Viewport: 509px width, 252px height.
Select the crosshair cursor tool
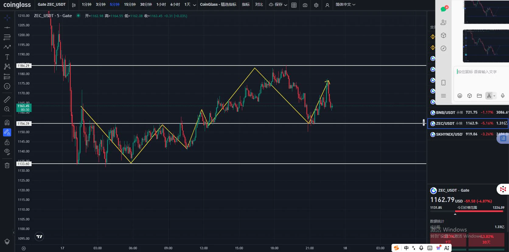point(7,18)
